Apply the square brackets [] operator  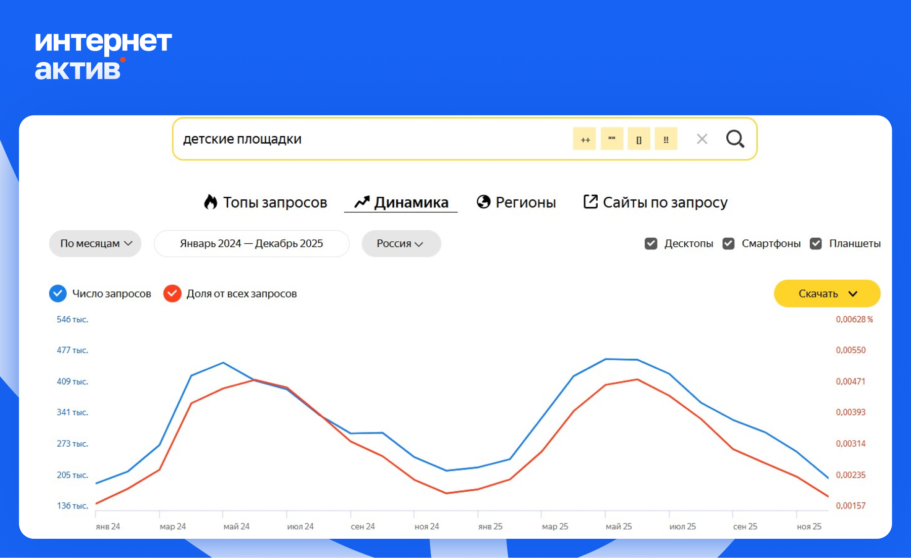click(x=639, y=139)
